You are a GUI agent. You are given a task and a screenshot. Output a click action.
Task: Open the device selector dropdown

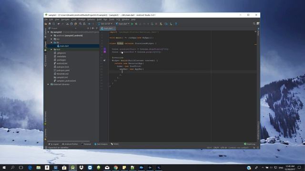pos(105,24)
